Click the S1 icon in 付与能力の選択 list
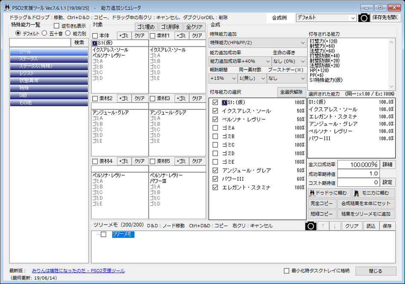405x284 pixels. [224, 103]
